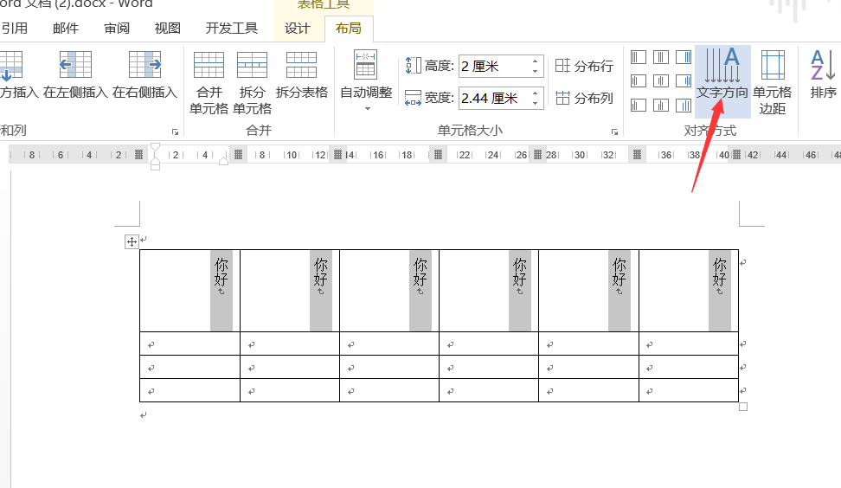Click Split Table (拆分表格) icon
The width and height of the screenshot is (841, 488).
point(301,65)
